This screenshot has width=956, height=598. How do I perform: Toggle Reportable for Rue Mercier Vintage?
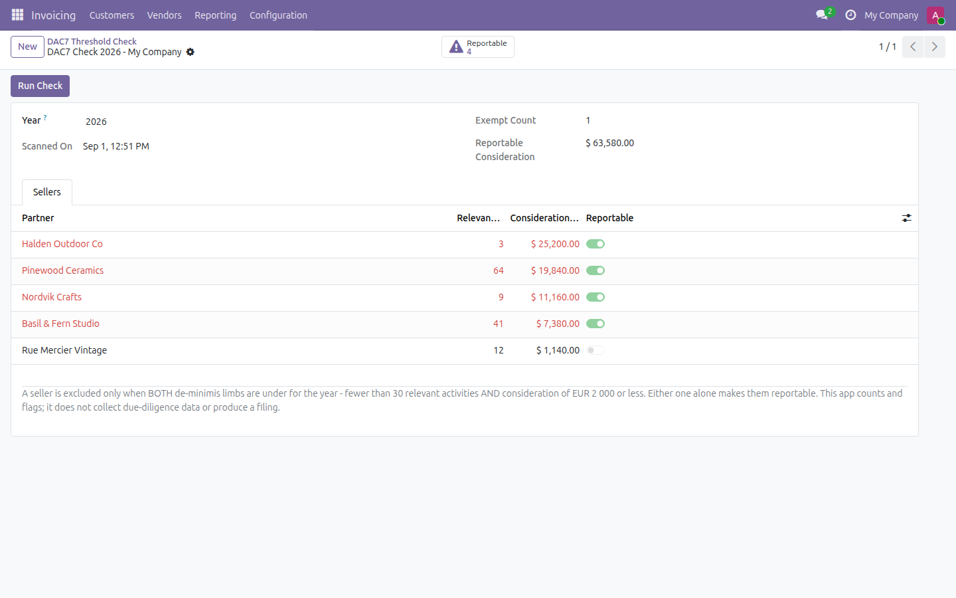click(596, 350)
